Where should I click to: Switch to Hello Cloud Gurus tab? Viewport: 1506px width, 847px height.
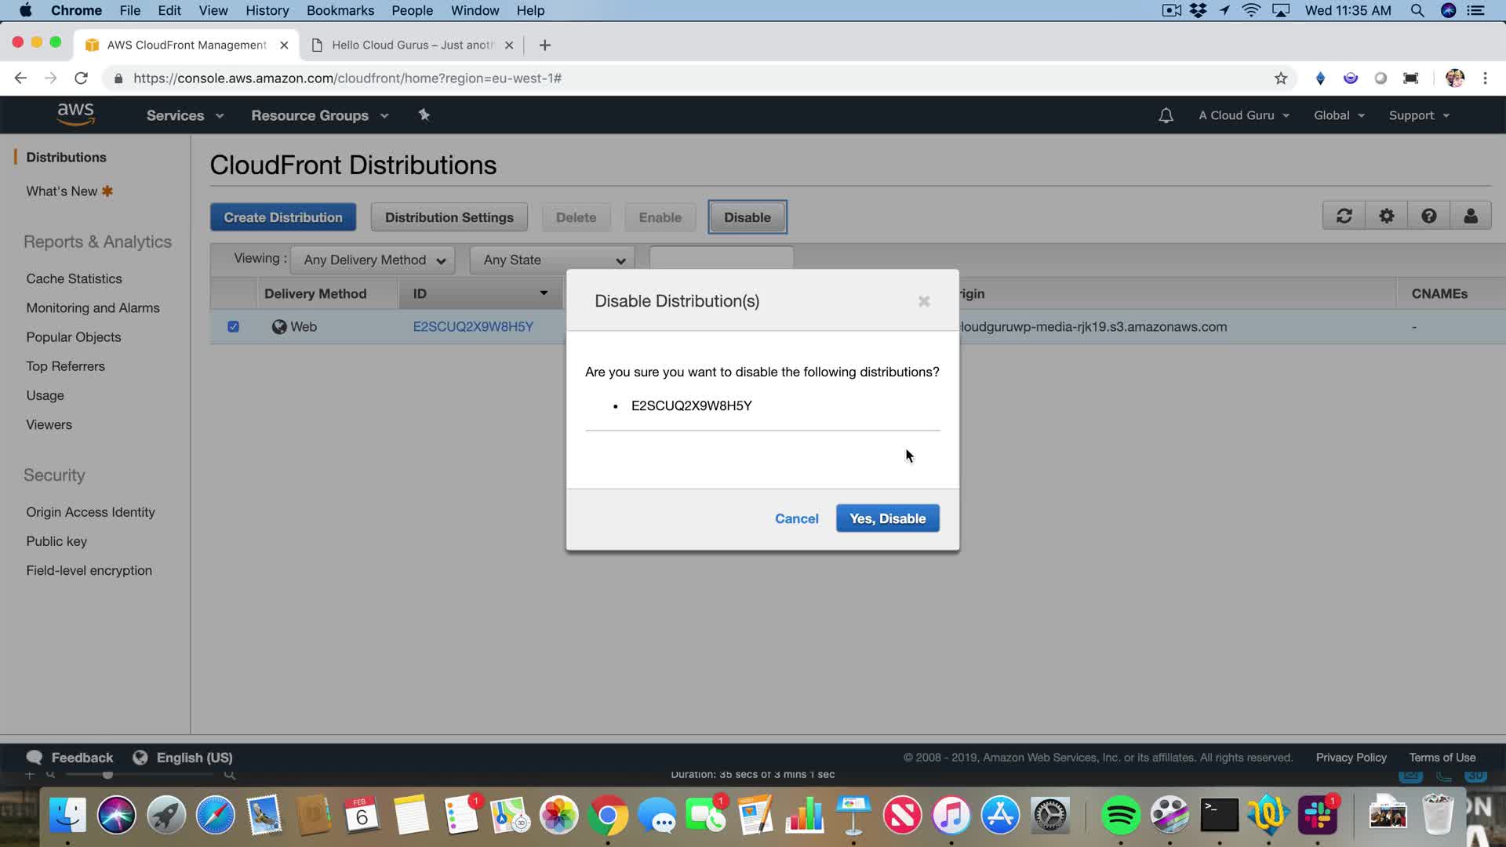point(412,45)
